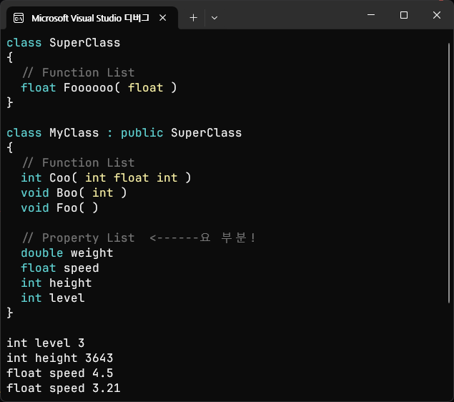454x402 pixels.
Task: Click the line 'void Boo( int )'
Action: tap(74, 193)
